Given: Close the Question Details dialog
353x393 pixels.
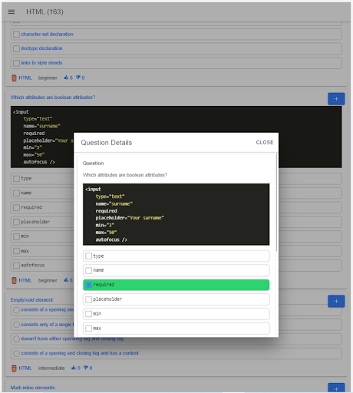Looking at the screenshot, I should [265, 143].
